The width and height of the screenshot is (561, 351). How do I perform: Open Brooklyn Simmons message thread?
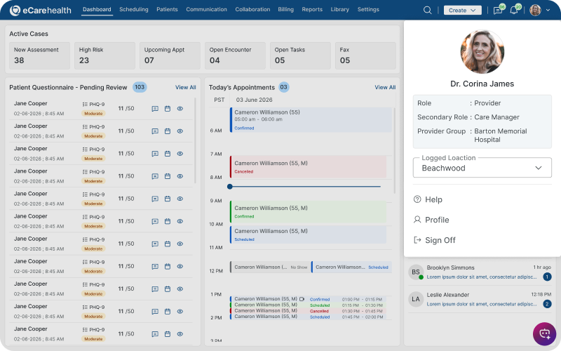coord(480,272)
